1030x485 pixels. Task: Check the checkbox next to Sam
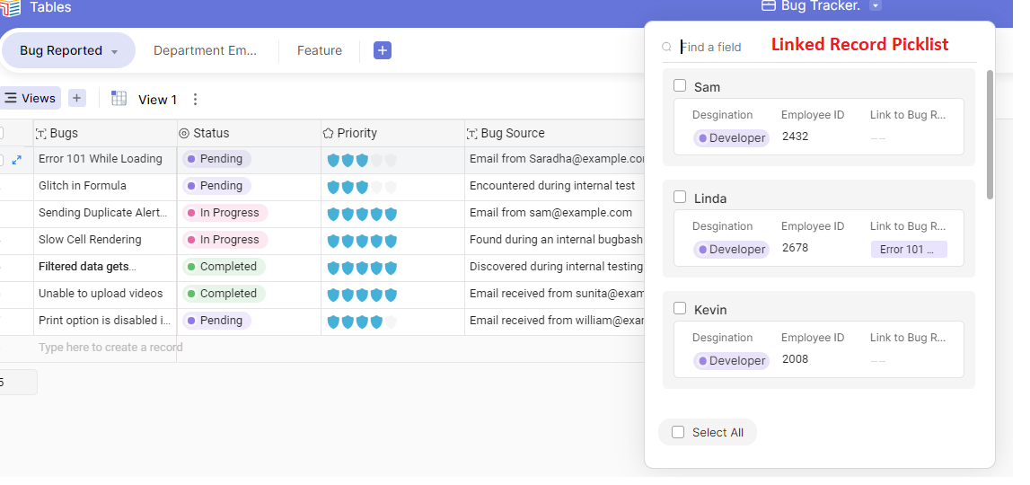coord(680,86)
